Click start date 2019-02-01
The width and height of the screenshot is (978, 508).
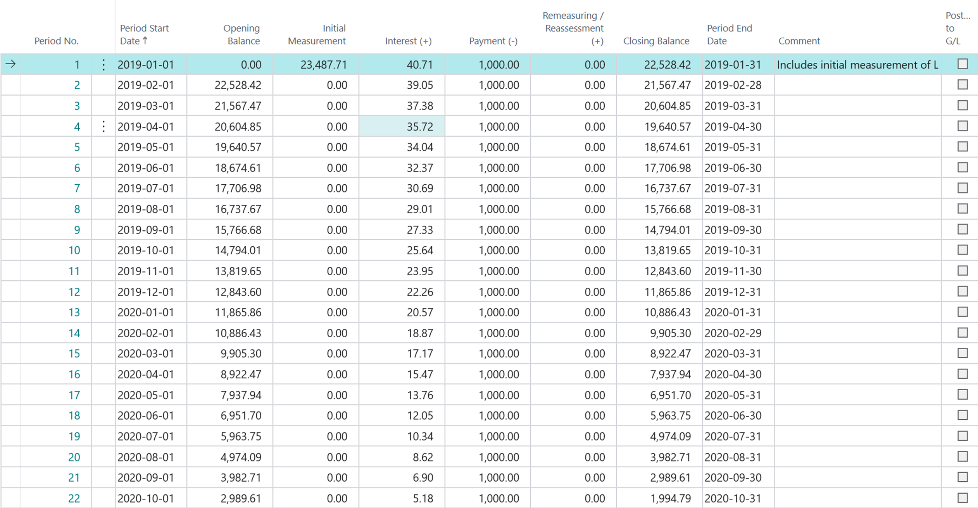(x=146, y=85)
